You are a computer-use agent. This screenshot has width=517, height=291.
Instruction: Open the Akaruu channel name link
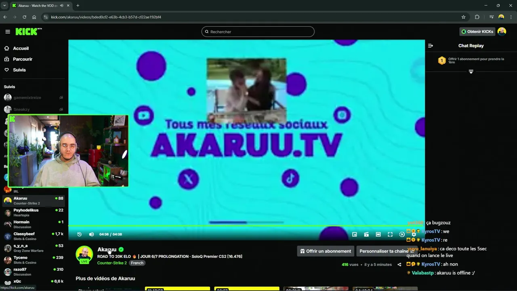pyautogui.click(x=107, y=249)
